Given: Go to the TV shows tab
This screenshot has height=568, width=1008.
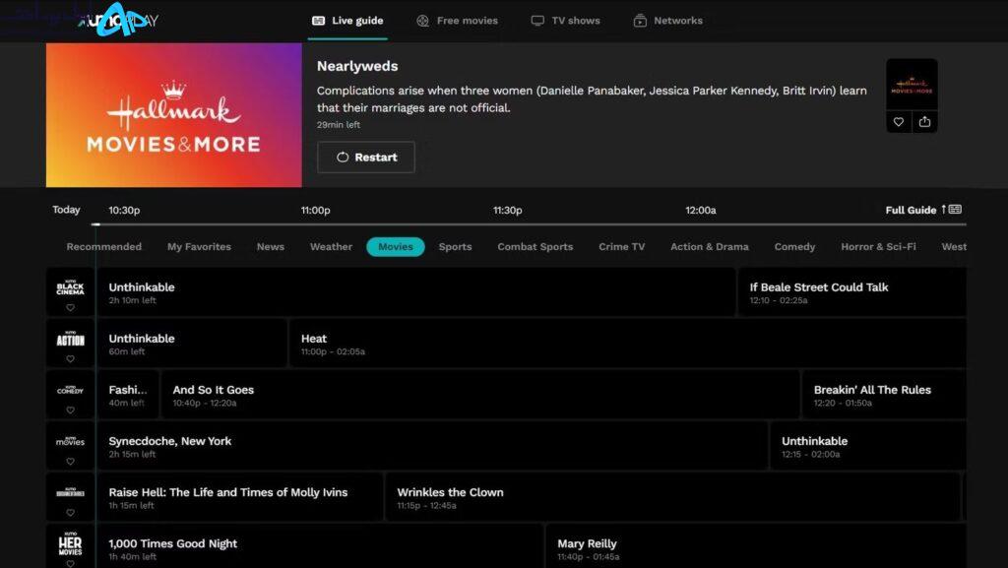Looking at the screenshot, I should [565, 21].
